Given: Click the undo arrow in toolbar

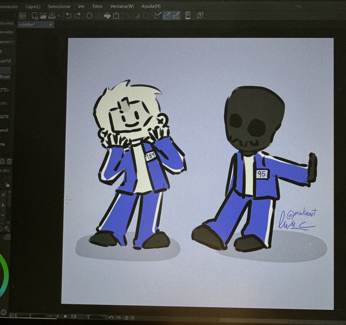Looking at the screenshot, I should pos(69,16).
